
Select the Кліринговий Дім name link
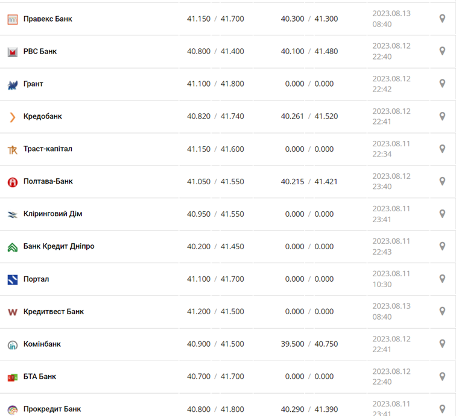52,214
